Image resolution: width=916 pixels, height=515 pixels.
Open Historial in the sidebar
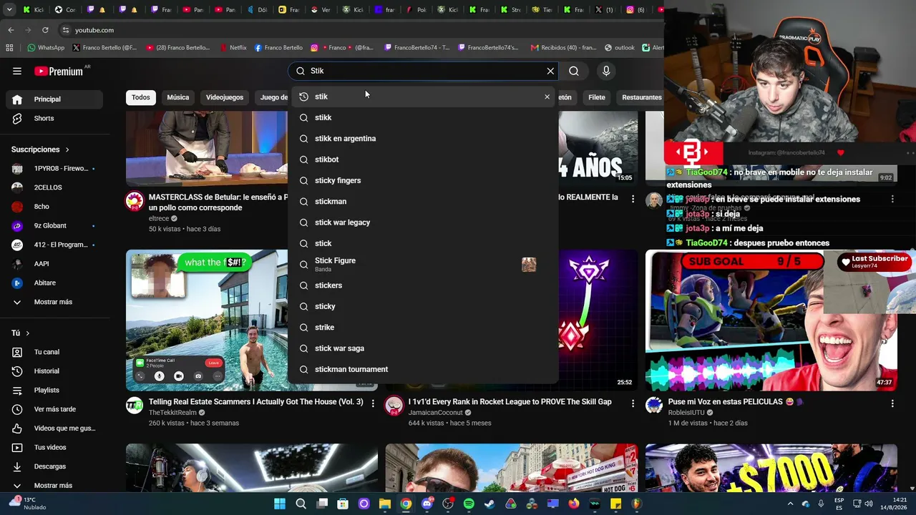pyautogui.click(x=56, y=371)
